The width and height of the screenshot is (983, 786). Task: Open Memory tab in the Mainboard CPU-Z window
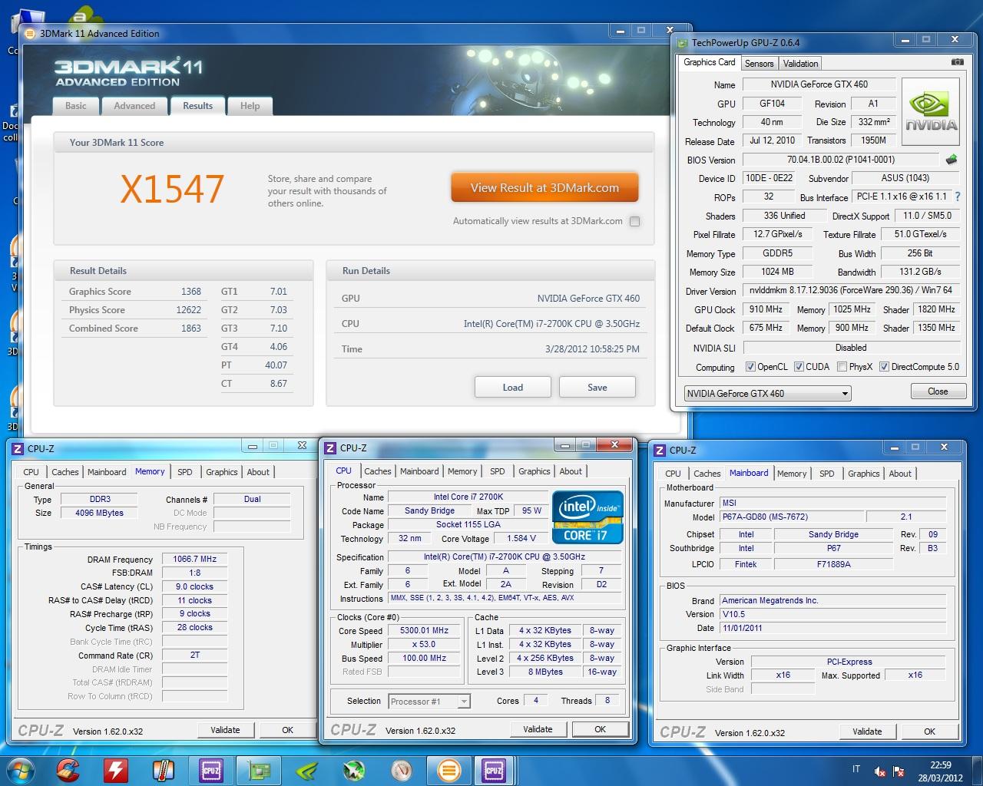pos(792,474)
